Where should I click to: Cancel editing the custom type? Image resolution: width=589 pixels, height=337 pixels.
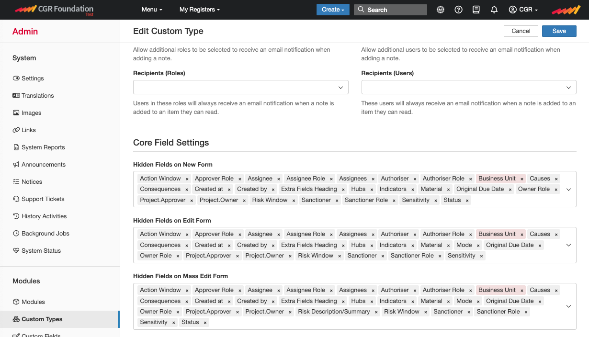pos(521,31)
